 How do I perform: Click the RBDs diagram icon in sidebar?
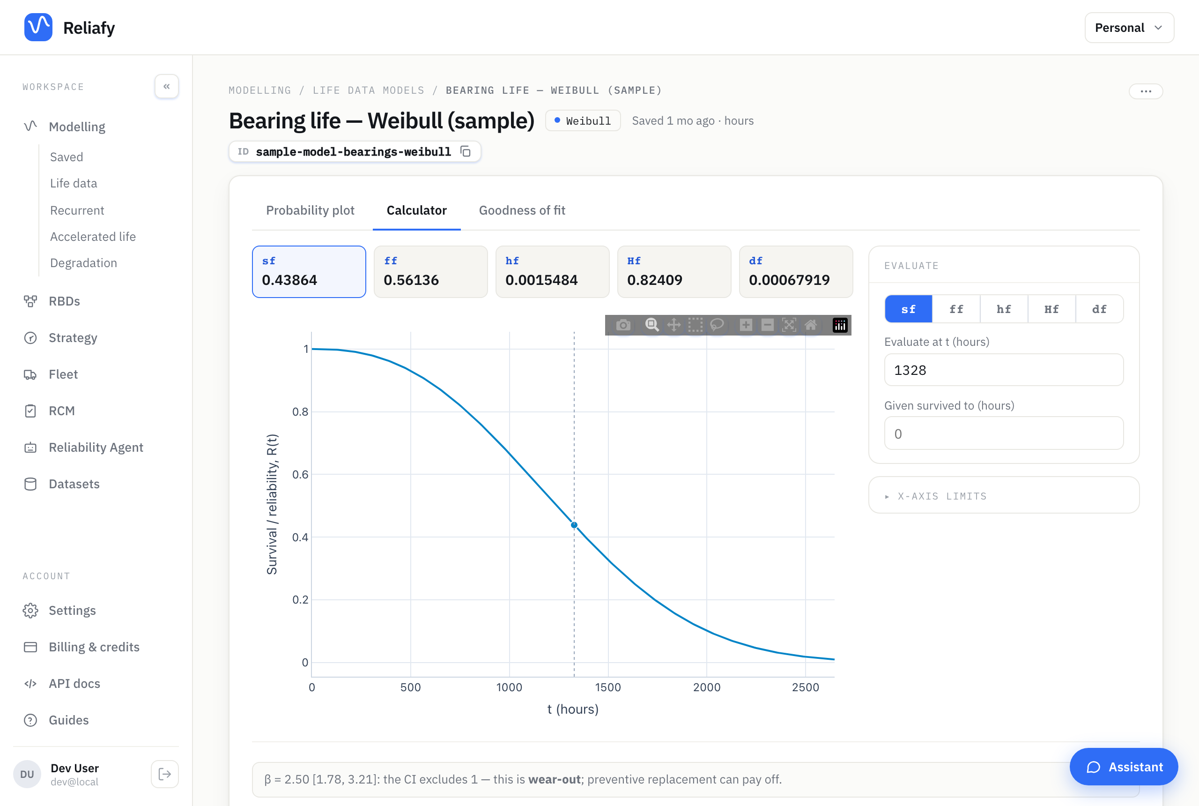click(30, 301)
